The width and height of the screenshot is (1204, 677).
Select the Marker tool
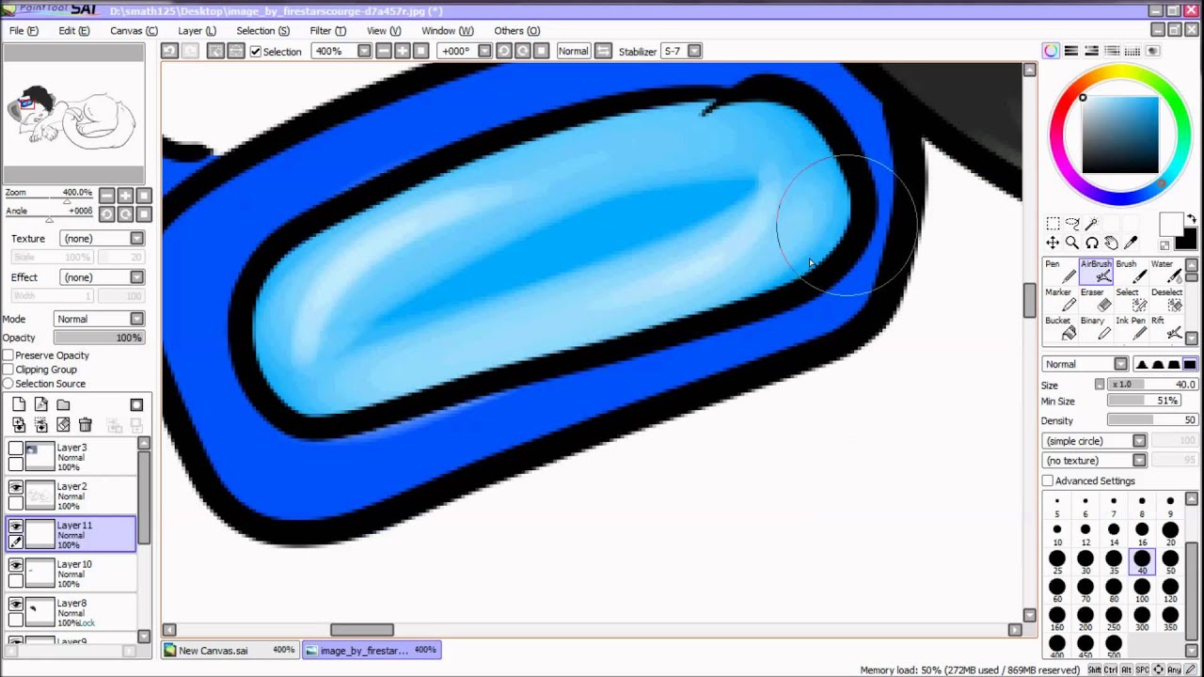1060,300
